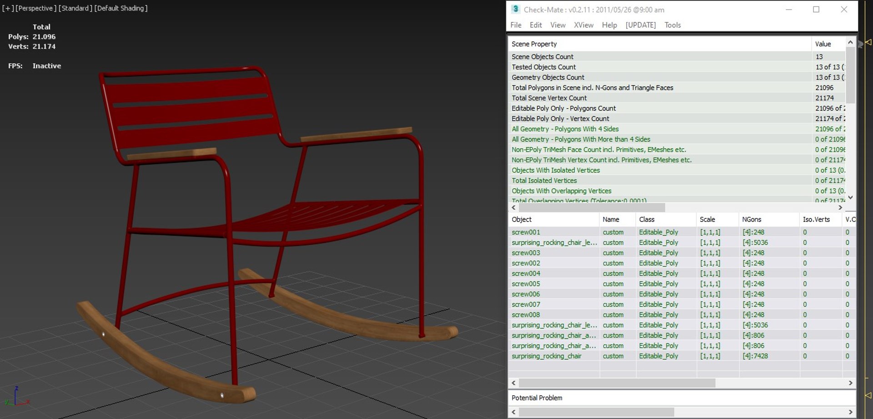Image resolution: width=873 pixels, height=419 pixels.
Task: Click the Check-Mate app icon in title bar
Action: [515, 9]
